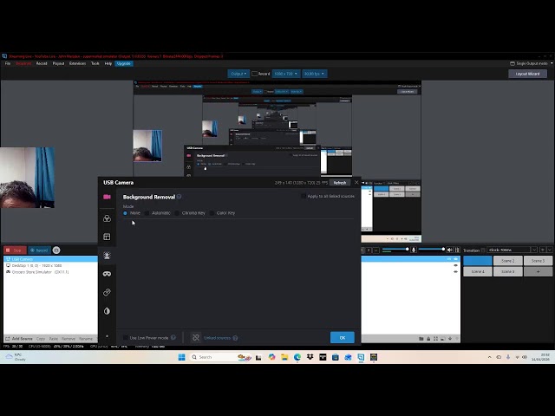Toggle the Transition checkbox
Image resolution: width=555 pixels, height=416 pixels.
tap(483, 250)
